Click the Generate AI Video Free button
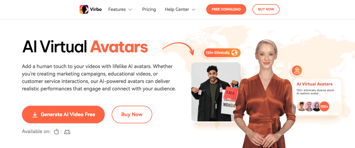The width and height of the screenshot is (355, 148). tap(63, 115)
